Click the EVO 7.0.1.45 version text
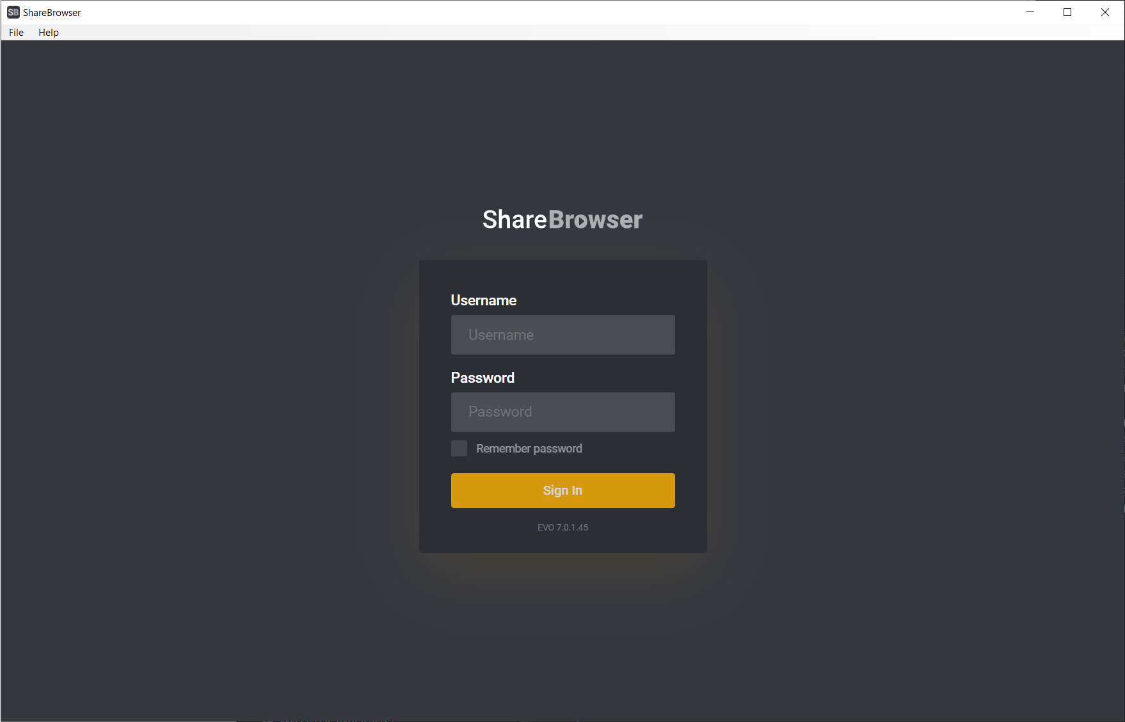 (562, 527)
